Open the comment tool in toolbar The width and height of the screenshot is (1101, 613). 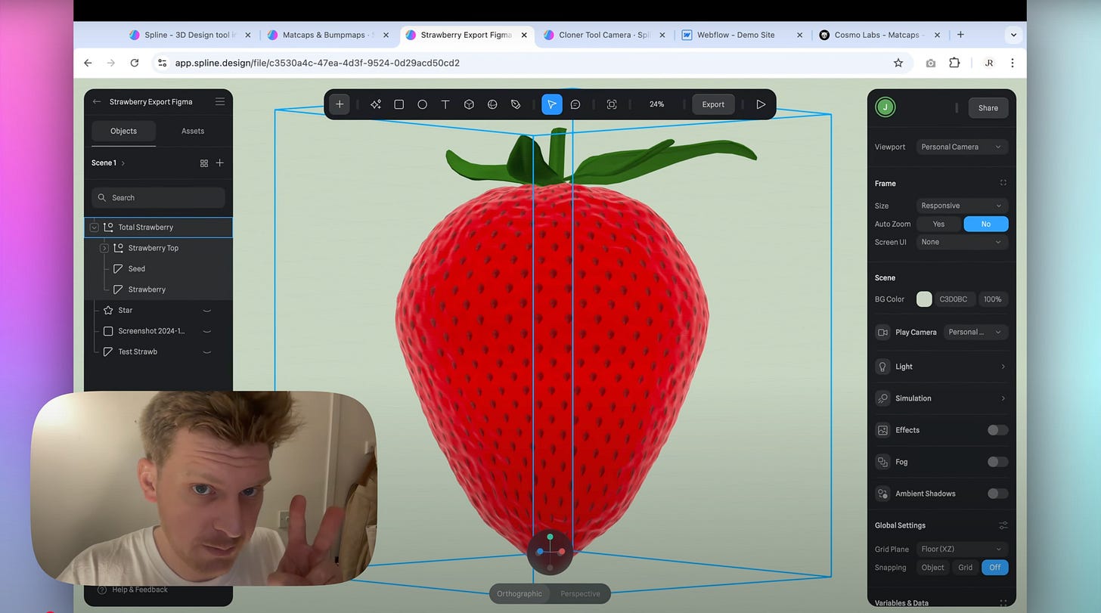pyautogui.click(x=575, y=104)
